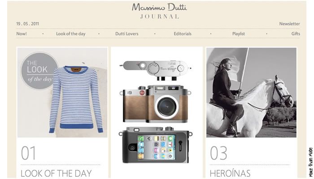Open Look of the day menu
Screen dimensions: 314x179
point(71,34)
